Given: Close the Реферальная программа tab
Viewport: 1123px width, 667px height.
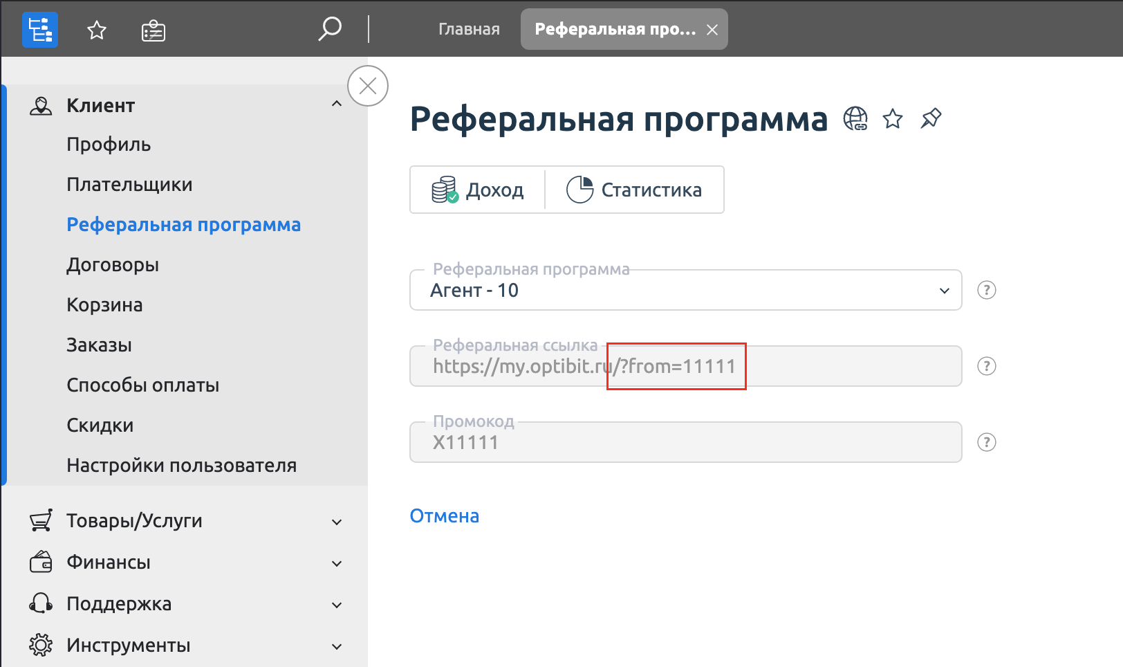Looking at the screenshot, I should click(x=712, y=30).
